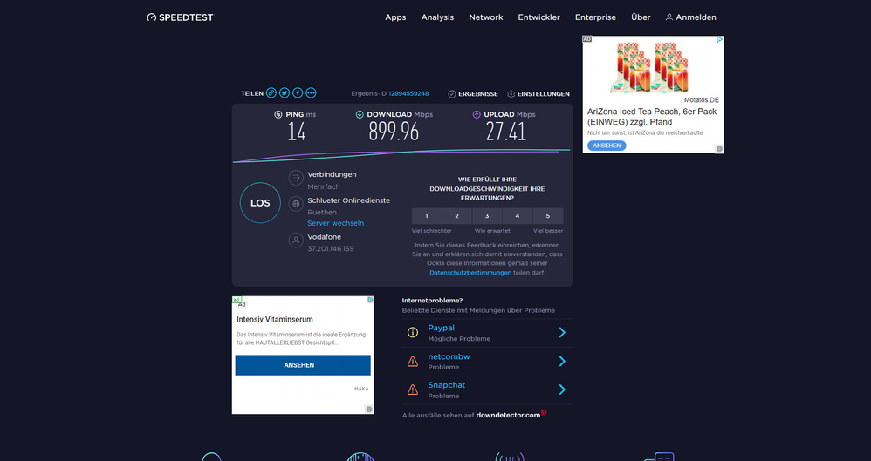
Task: Click the red downdetector alert badge
Action: tap(544, 412)
